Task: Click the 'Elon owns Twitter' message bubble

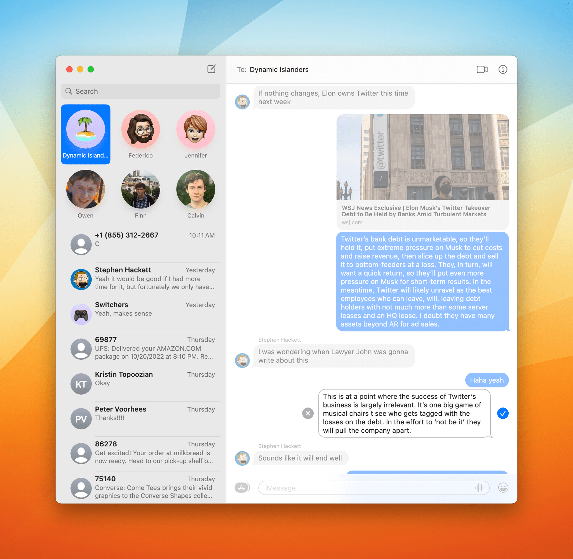Action: [x=334, y=98]
